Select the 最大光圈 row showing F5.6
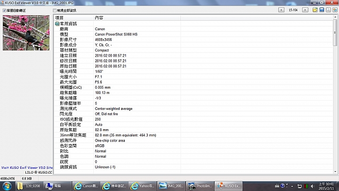This screenshot has height=191, width=339. click(194, 82)
